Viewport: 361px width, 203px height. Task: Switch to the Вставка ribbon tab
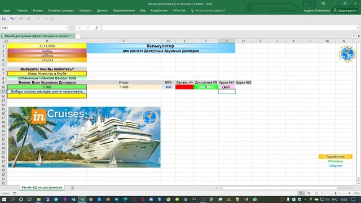coord(38,11)
